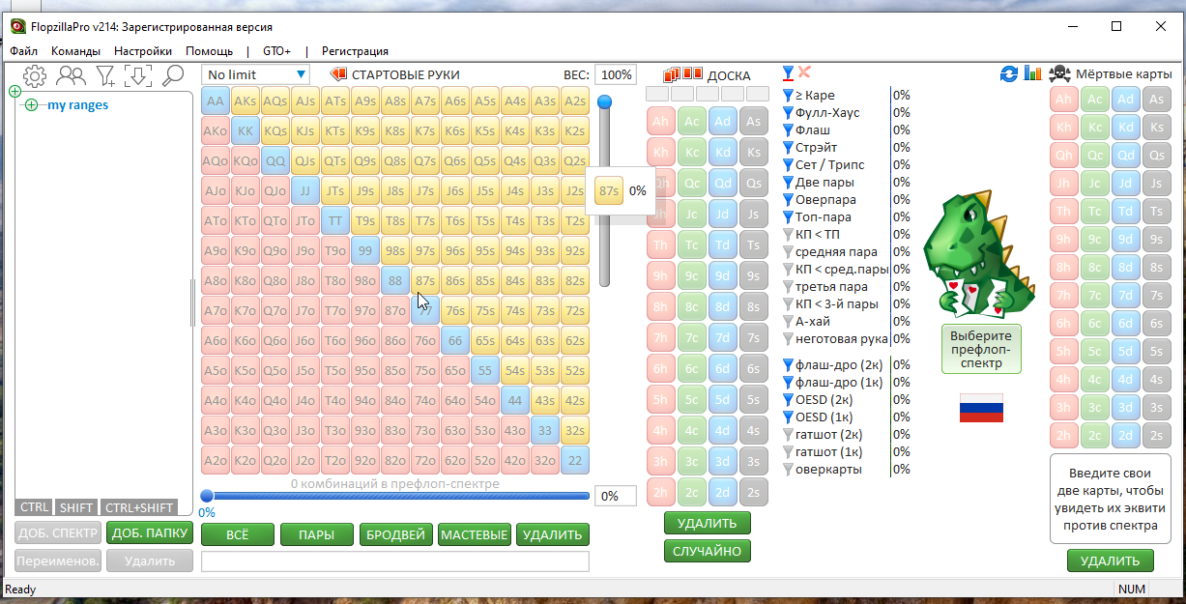
Task: Expand the my ranges tree node
Action: click(32, 105)
